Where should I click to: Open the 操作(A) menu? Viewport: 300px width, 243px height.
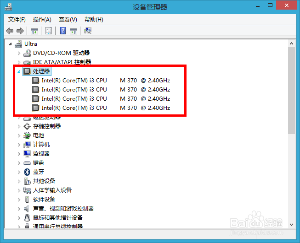coord(42,19)
